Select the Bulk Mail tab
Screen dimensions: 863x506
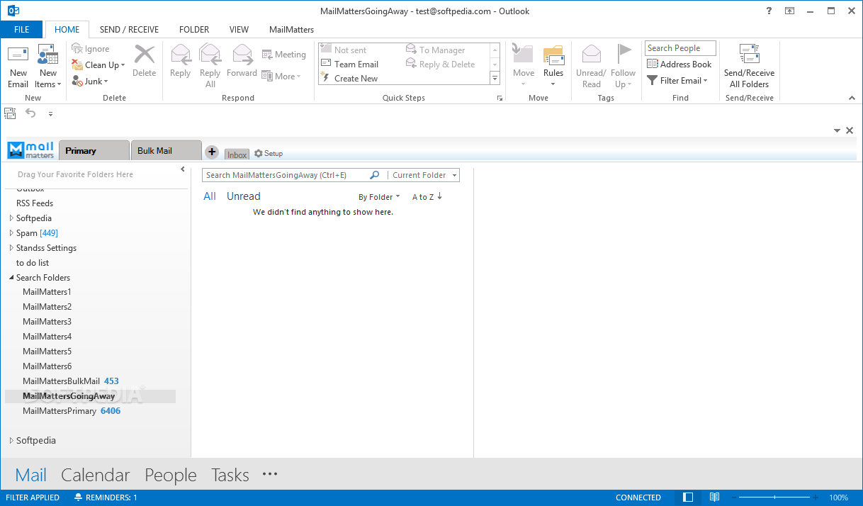click(x=166, y=150)
